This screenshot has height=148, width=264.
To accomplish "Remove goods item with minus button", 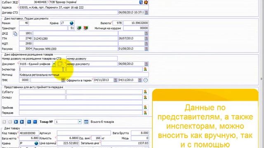I will point(35,122).
